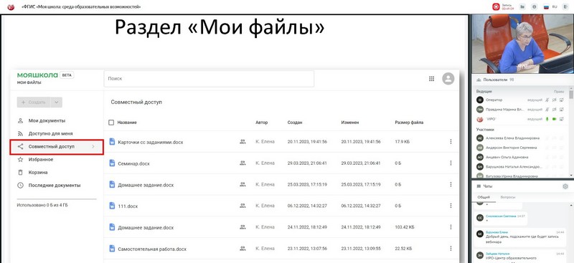Sort by Создан column header
The height and width of the screenshot is (263, 574).
click(x=295, y=123)
